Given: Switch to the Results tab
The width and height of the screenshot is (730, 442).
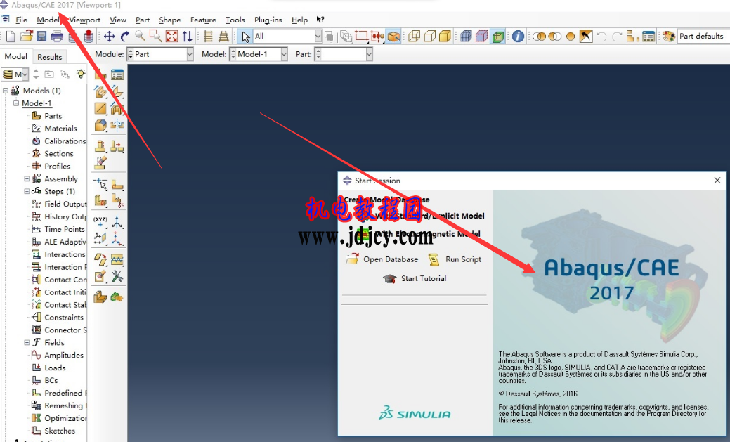Looking at the screenshot, I should click(49, 57).
